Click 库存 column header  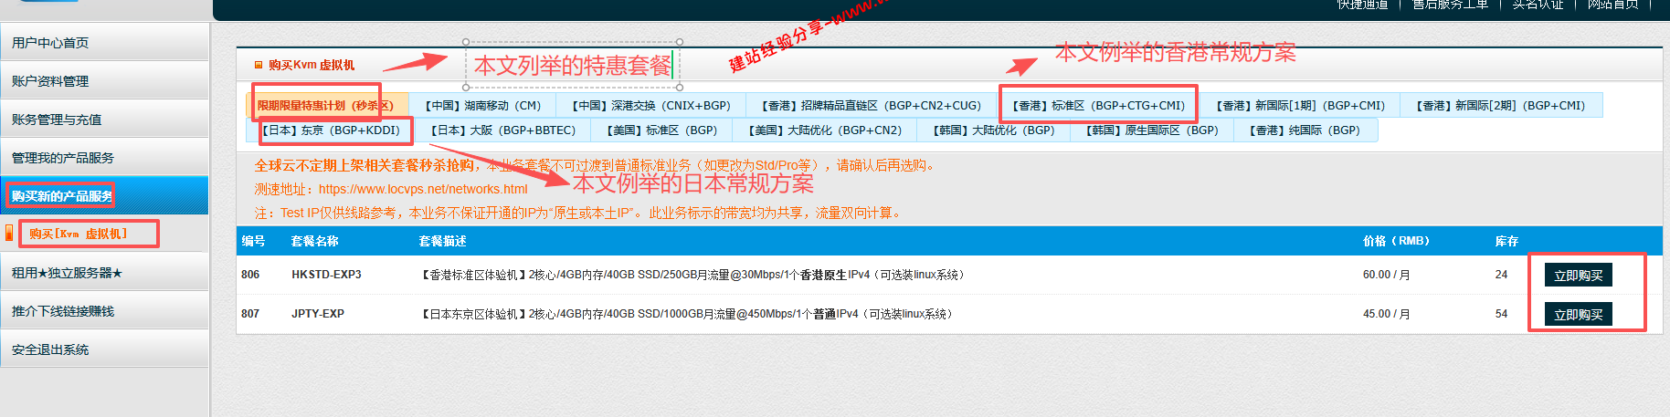pos(1506,241)
